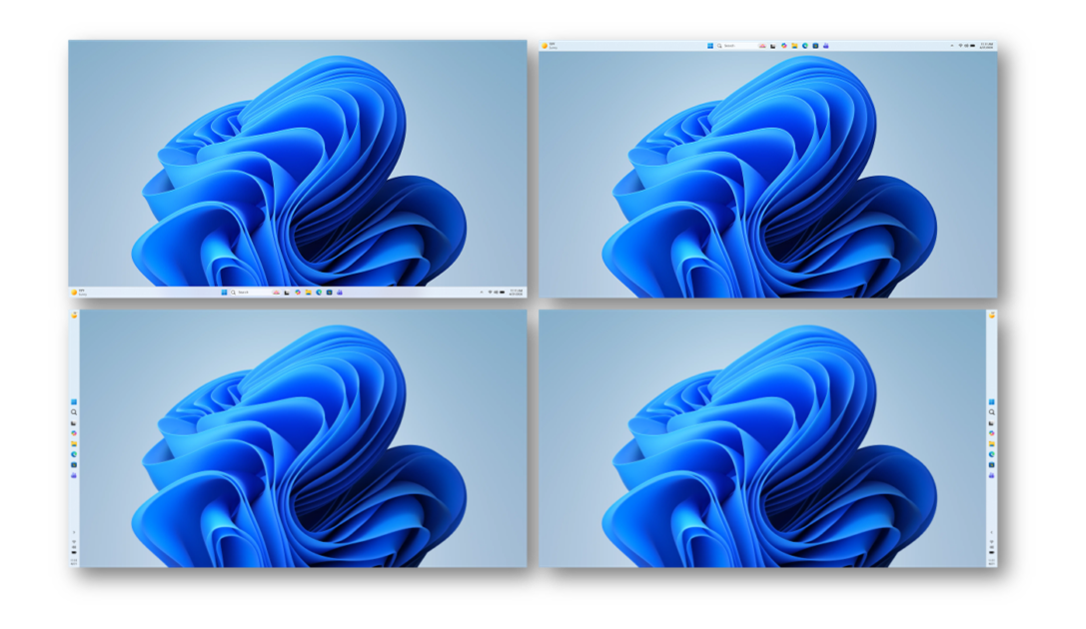
Task: Launch Edge on the right vertical taskbar
Action: click(x=992, y=454)
